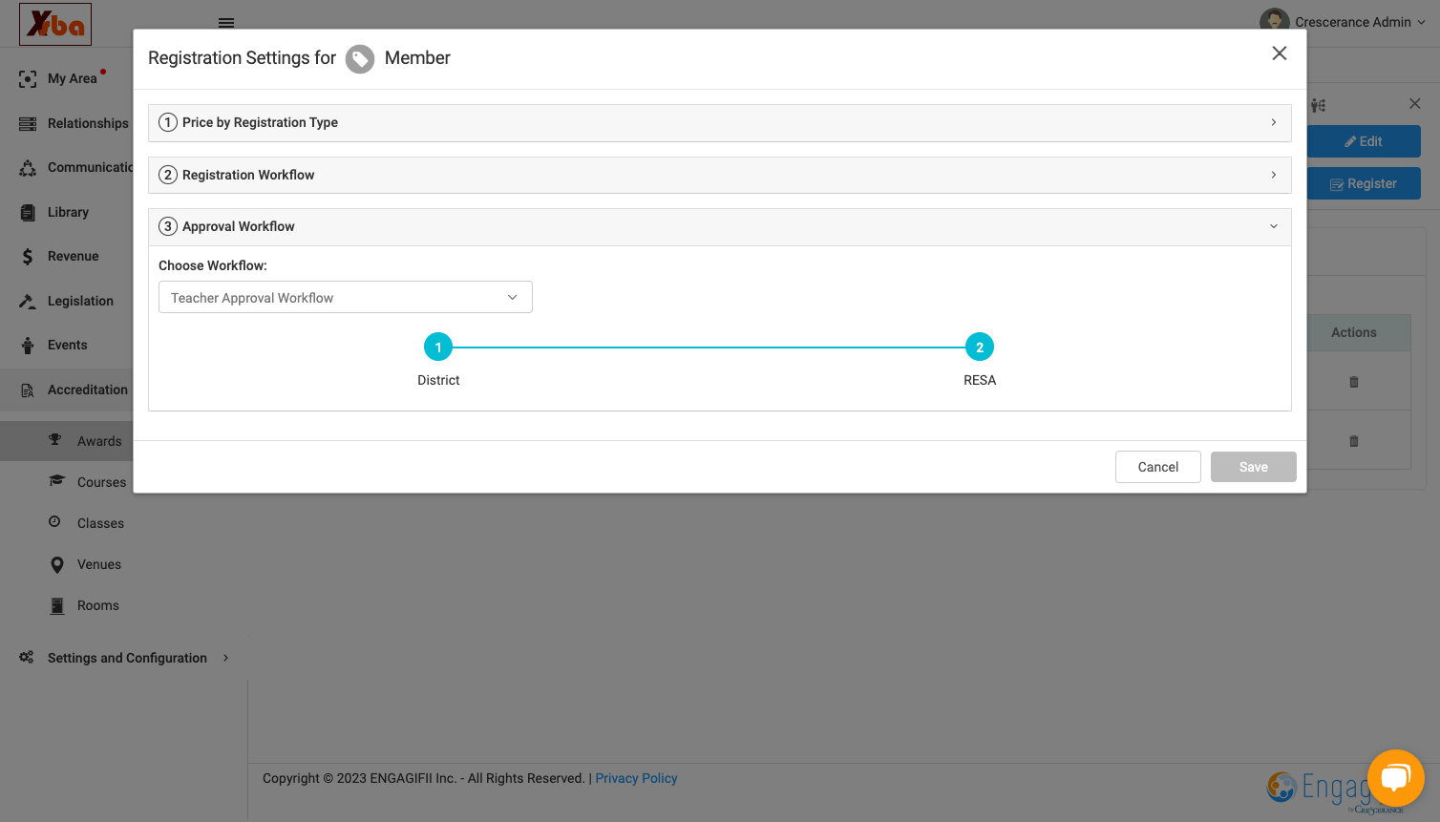
Task: Click the Venues location pin icon
Action: pos(57,565)
